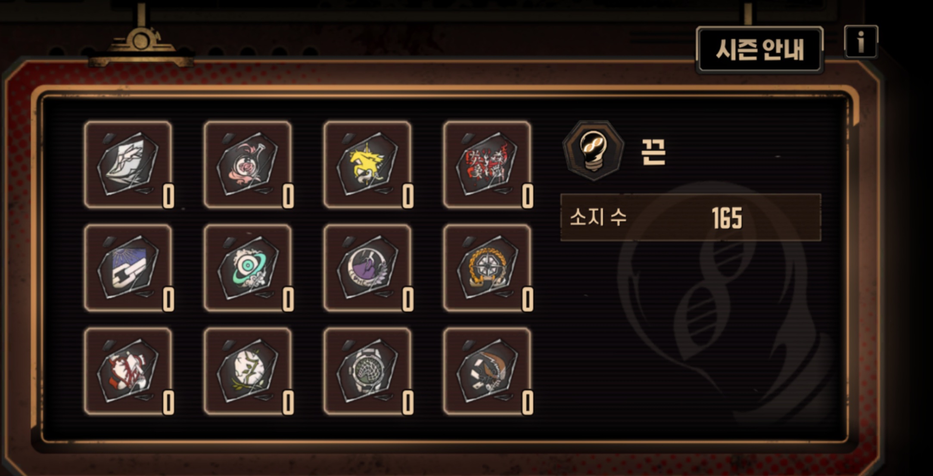Select the red blood-text shard item
The image size is (933, 476).
[x=488, y=164]
